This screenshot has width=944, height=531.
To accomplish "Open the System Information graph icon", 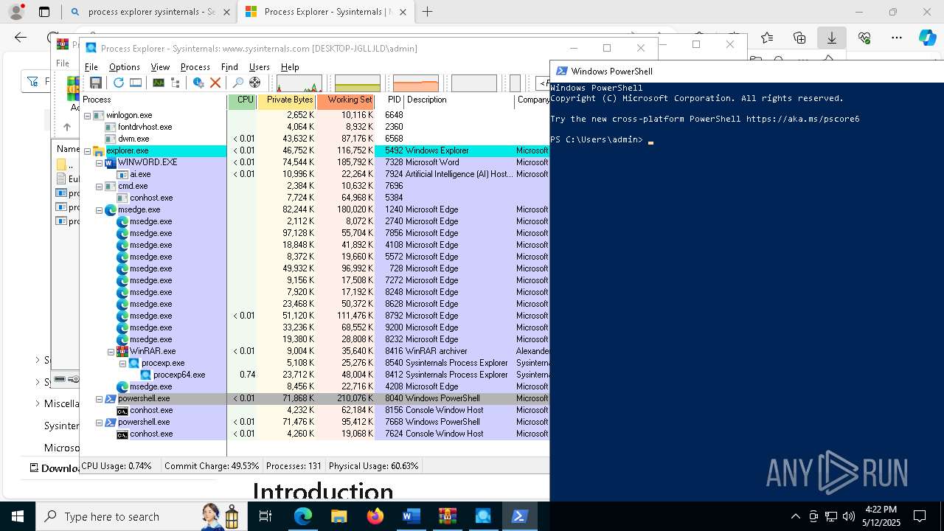I will [x=158, y=83].
